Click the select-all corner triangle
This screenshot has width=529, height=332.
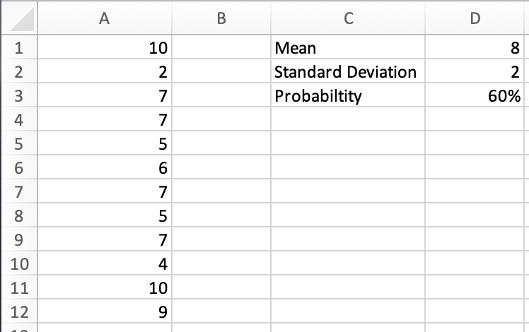[x=18, y=19]
